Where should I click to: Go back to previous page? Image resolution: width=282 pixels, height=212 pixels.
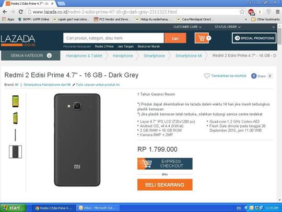(x=5, y=12)
